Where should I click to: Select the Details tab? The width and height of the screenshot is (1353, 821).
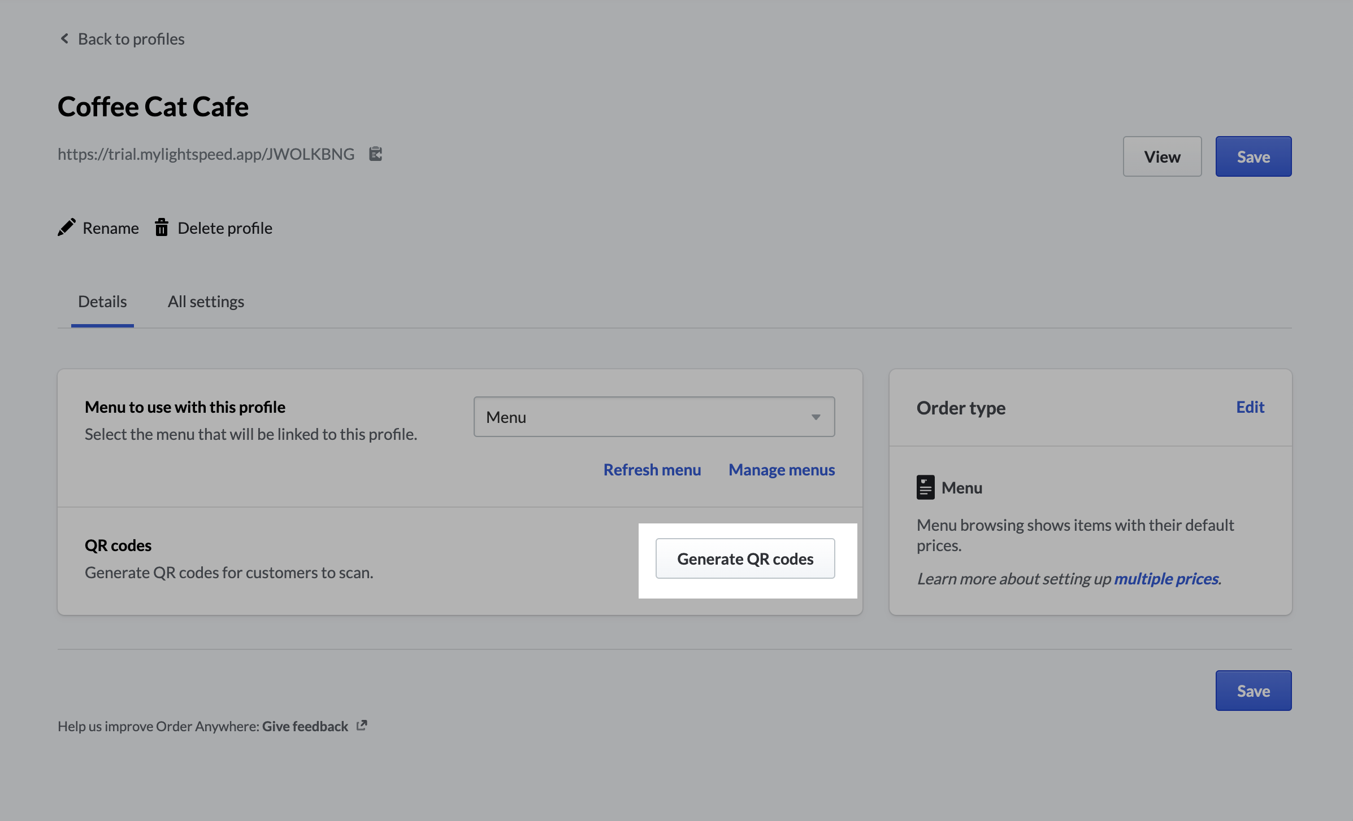click(102, 302)
